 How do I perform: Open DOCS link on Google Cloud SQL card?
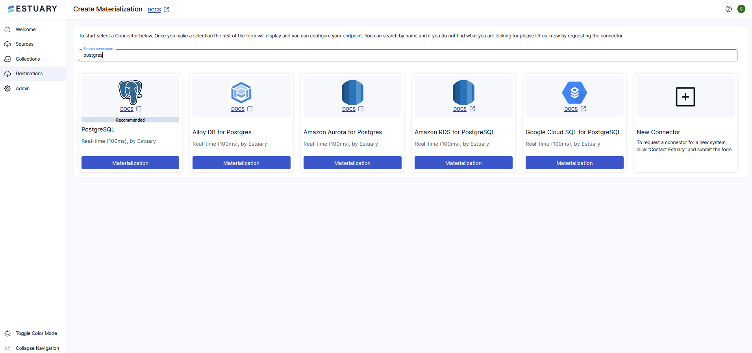(571, 109)
